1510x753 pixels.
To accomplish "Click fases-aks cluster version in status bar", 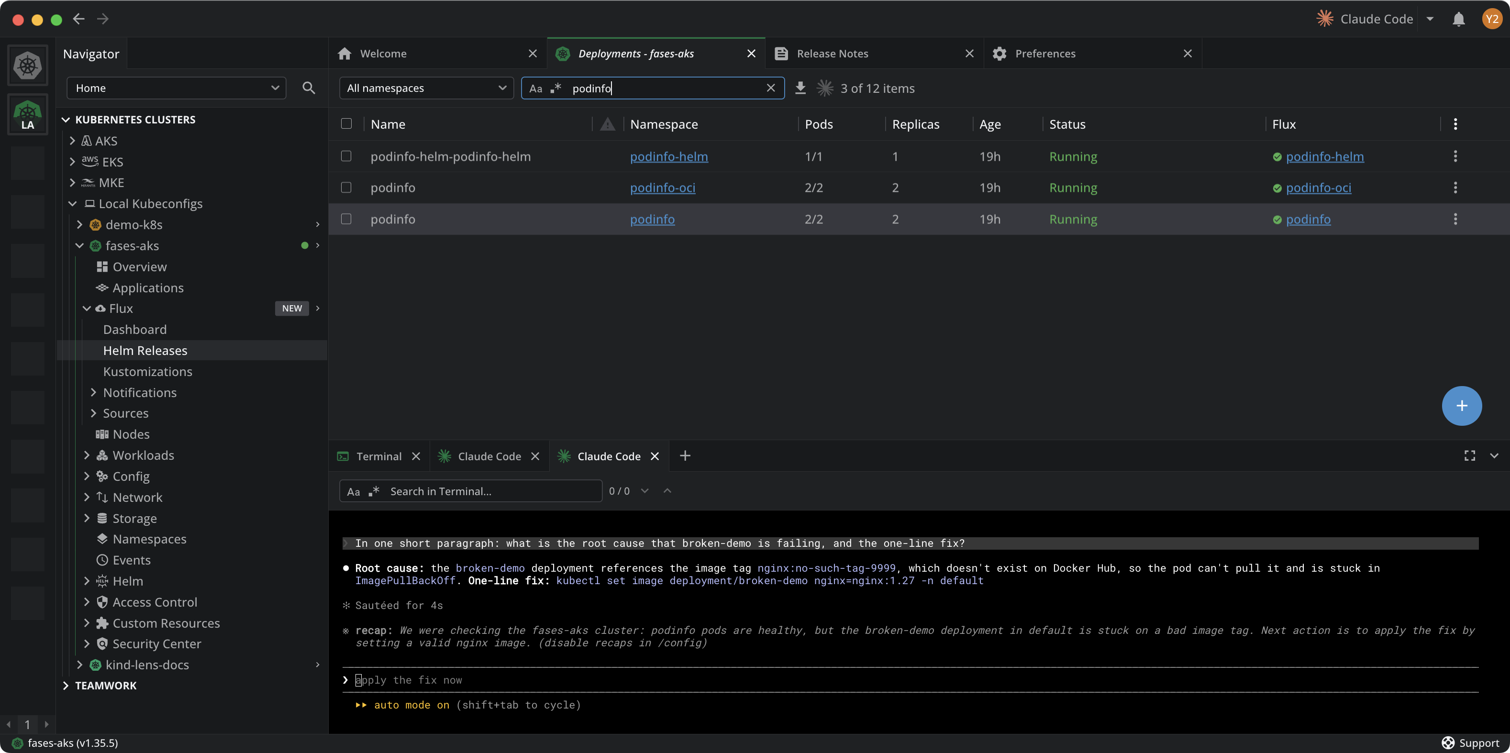I will [x=72, y=742].
